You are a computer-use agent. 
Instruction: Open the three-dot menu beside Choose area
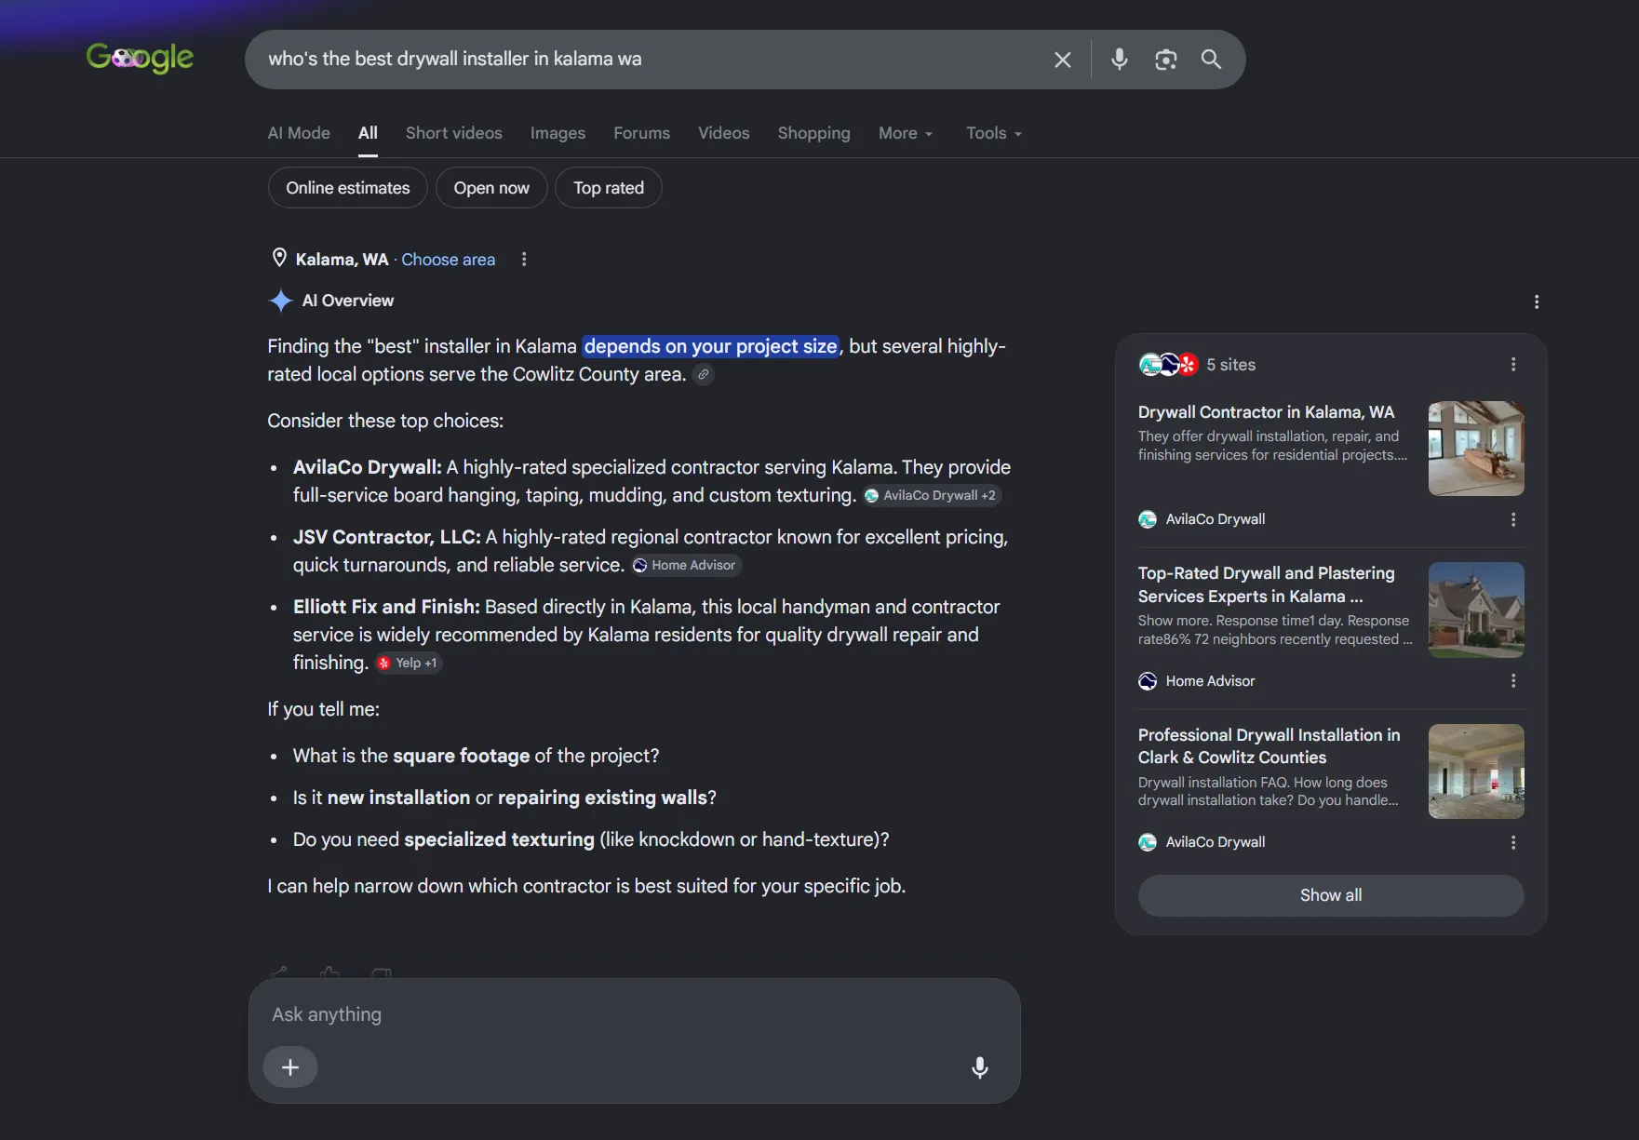pyautogui.click(x=524, y=260)
